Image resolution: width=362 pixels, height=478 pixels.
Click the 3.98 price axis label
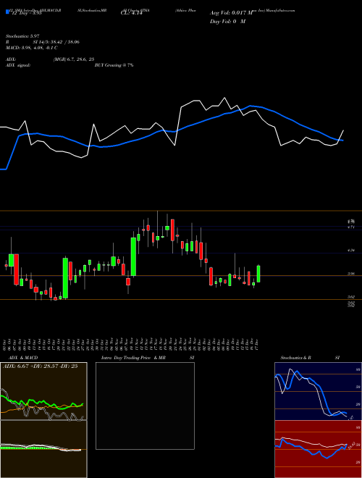coord(351,274)
